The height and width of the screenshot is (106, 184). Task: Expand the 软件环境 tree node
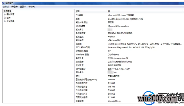click(5, 21)
